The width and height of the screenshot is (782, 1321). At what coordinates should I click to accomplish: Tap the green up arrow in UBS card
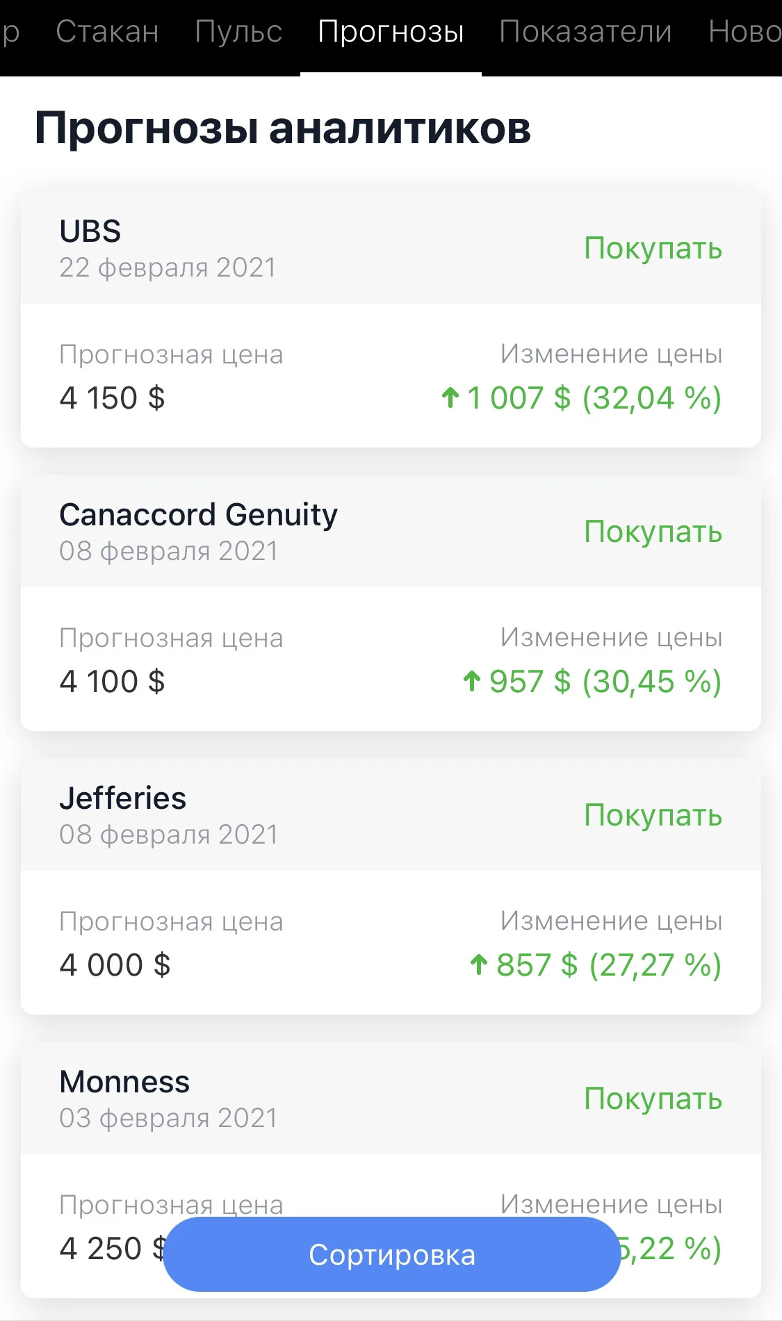(450, 397)
